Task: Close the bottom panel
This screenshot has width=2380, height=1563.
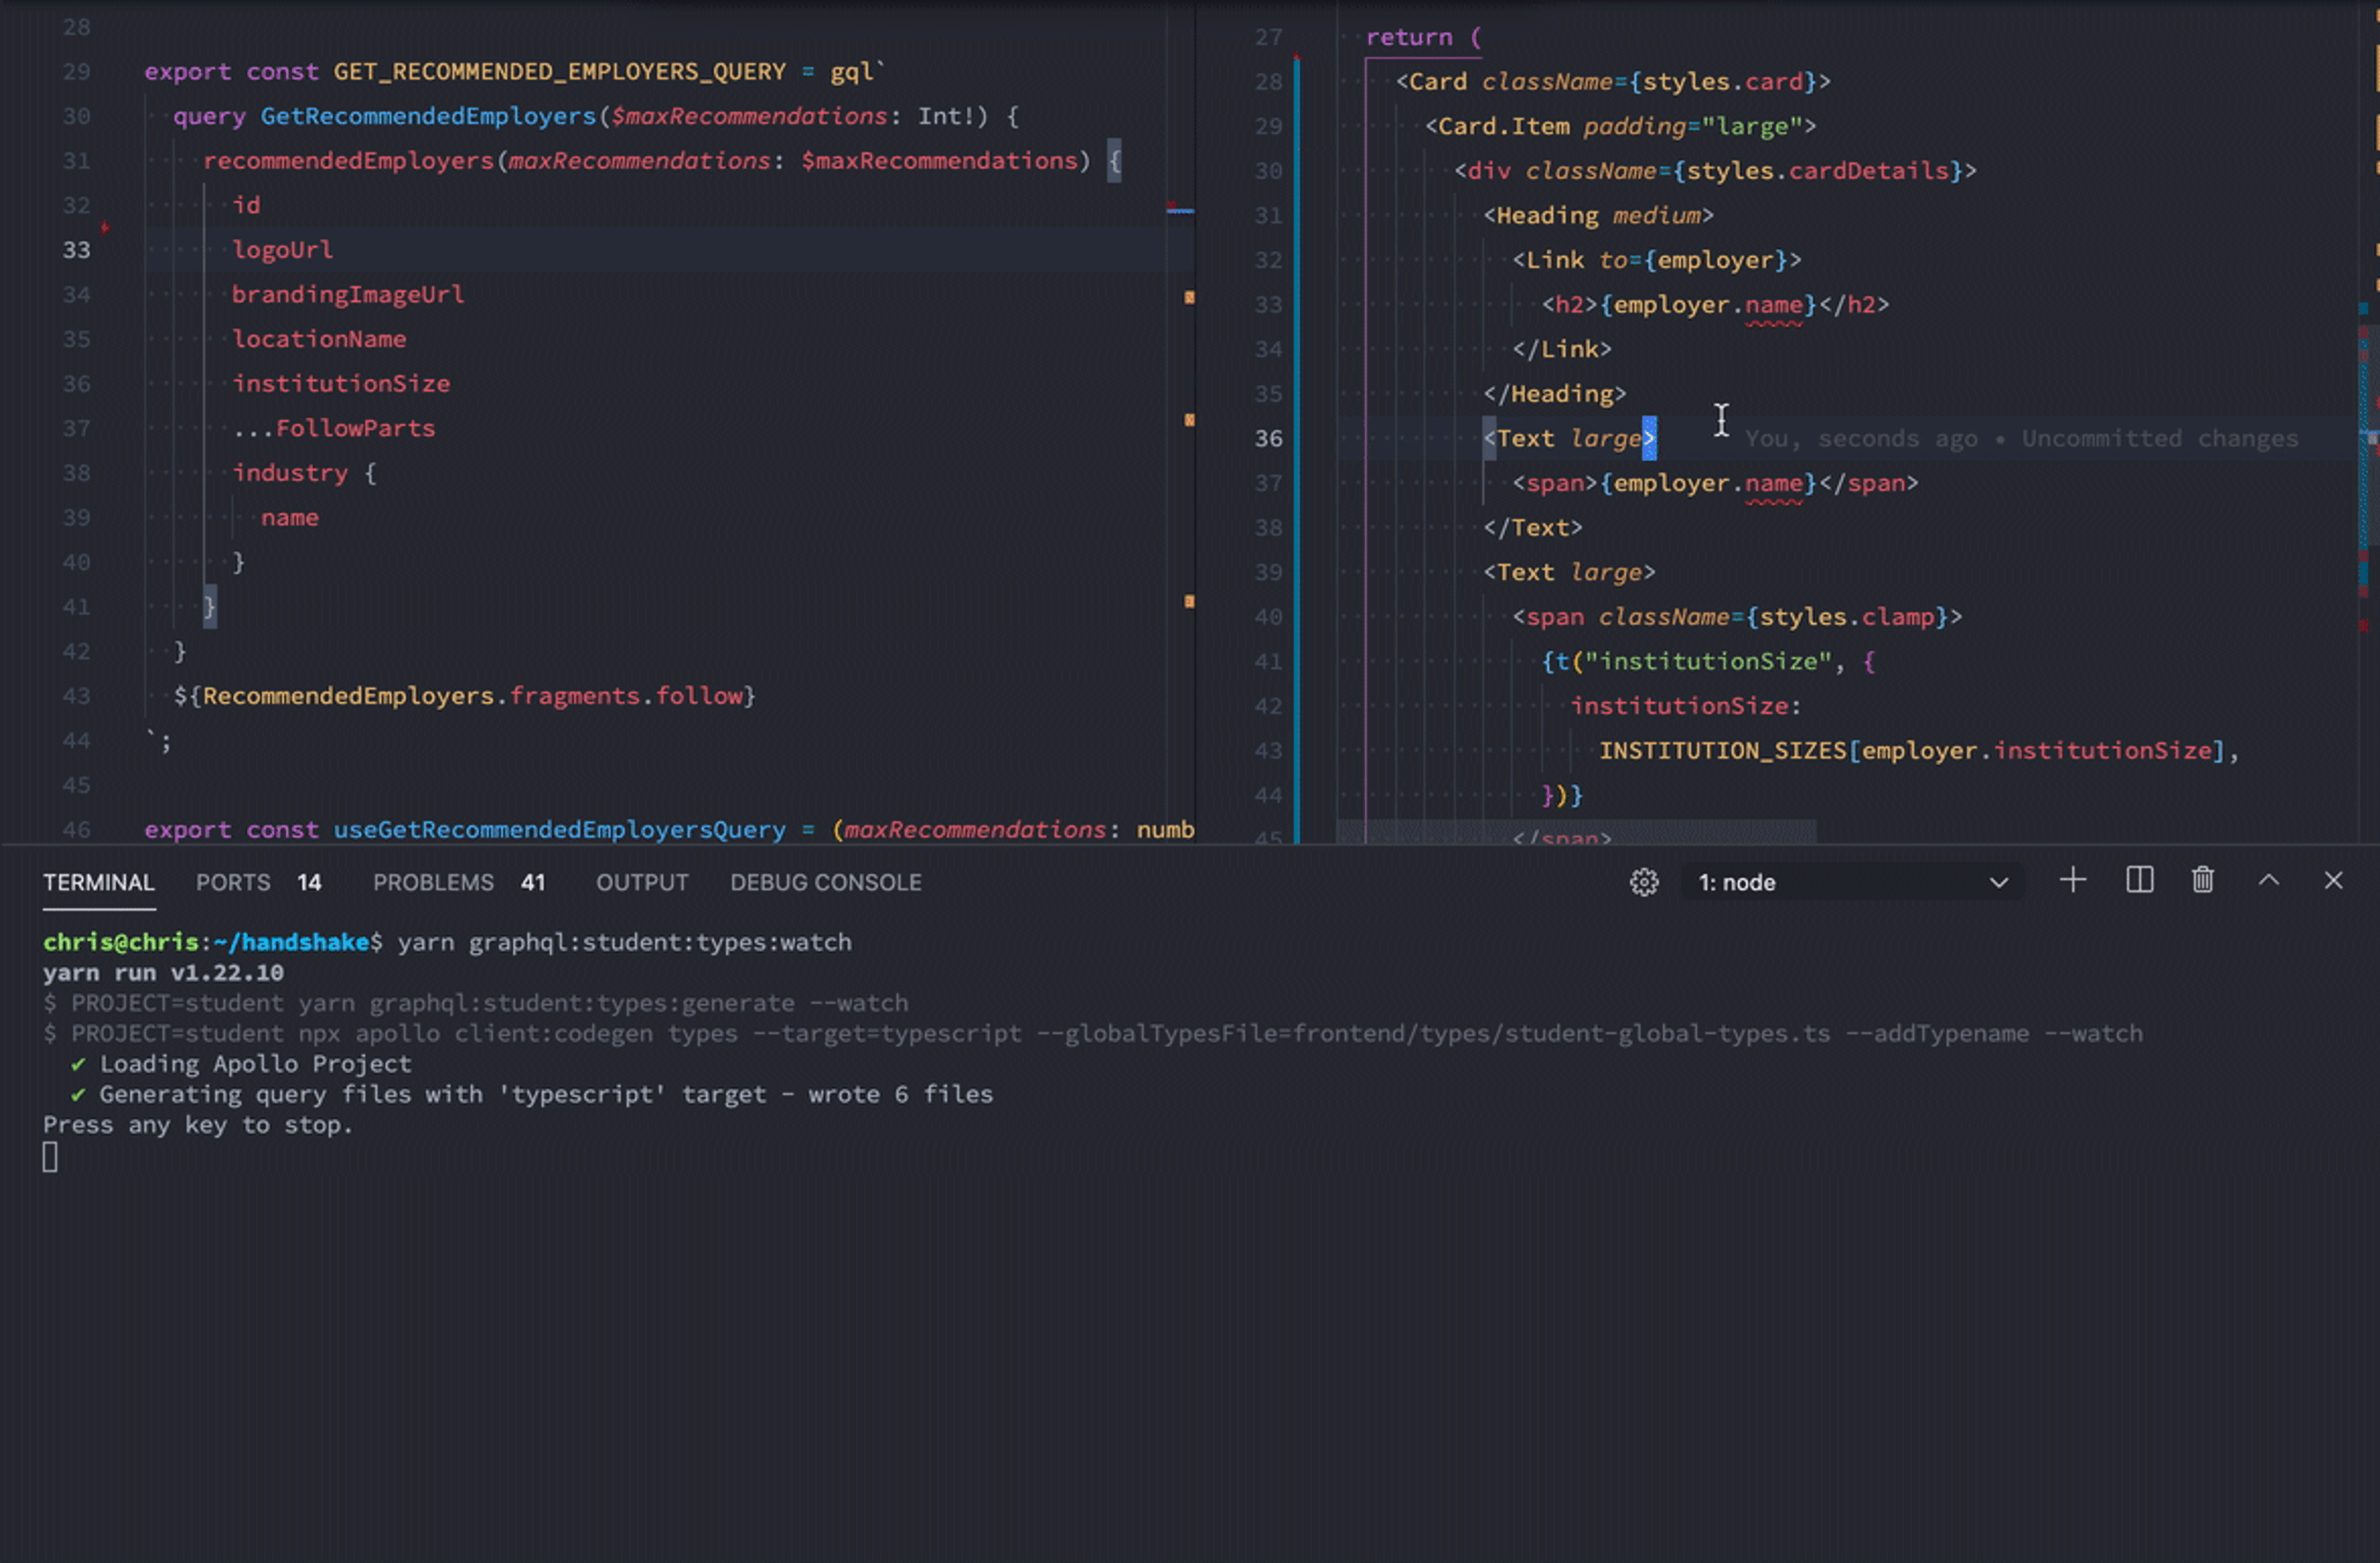Action: point(2333,881)
